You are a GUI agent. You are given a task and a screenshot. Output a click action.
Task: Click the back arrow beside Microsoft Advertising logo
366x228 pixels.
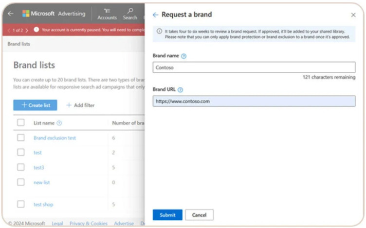pyautogui.click(x=10, y=14)
